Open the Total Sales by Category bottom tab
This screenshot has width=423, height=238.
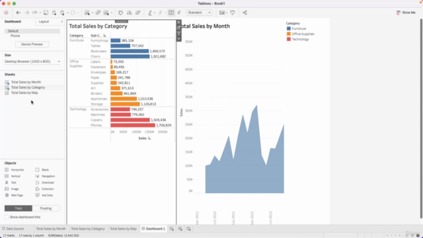click(x=88, y=229)
